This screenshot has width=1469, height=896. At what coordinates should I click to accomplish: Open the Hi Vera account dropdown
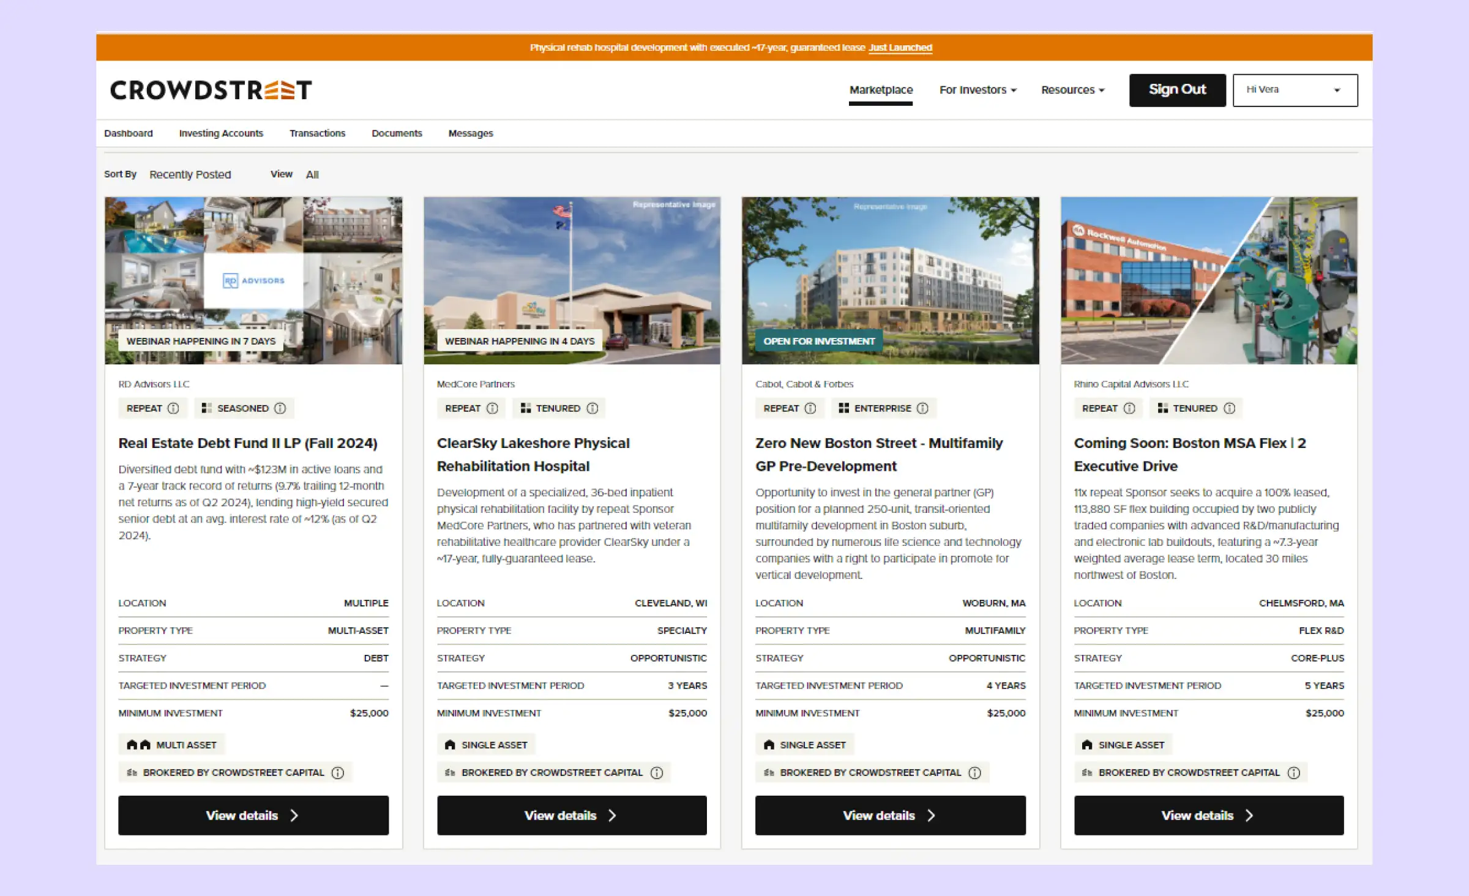click(1294, 90)
